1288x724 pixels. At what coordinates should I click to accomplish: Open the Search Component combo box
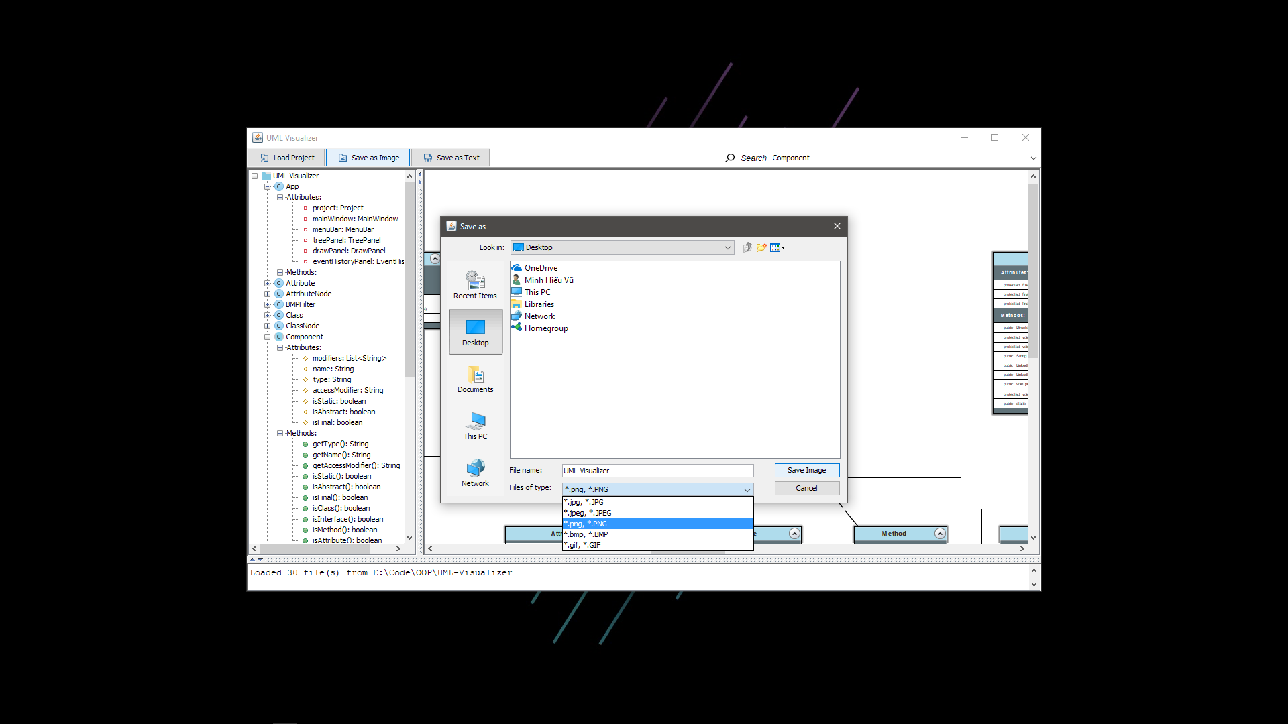[1033, 158]
